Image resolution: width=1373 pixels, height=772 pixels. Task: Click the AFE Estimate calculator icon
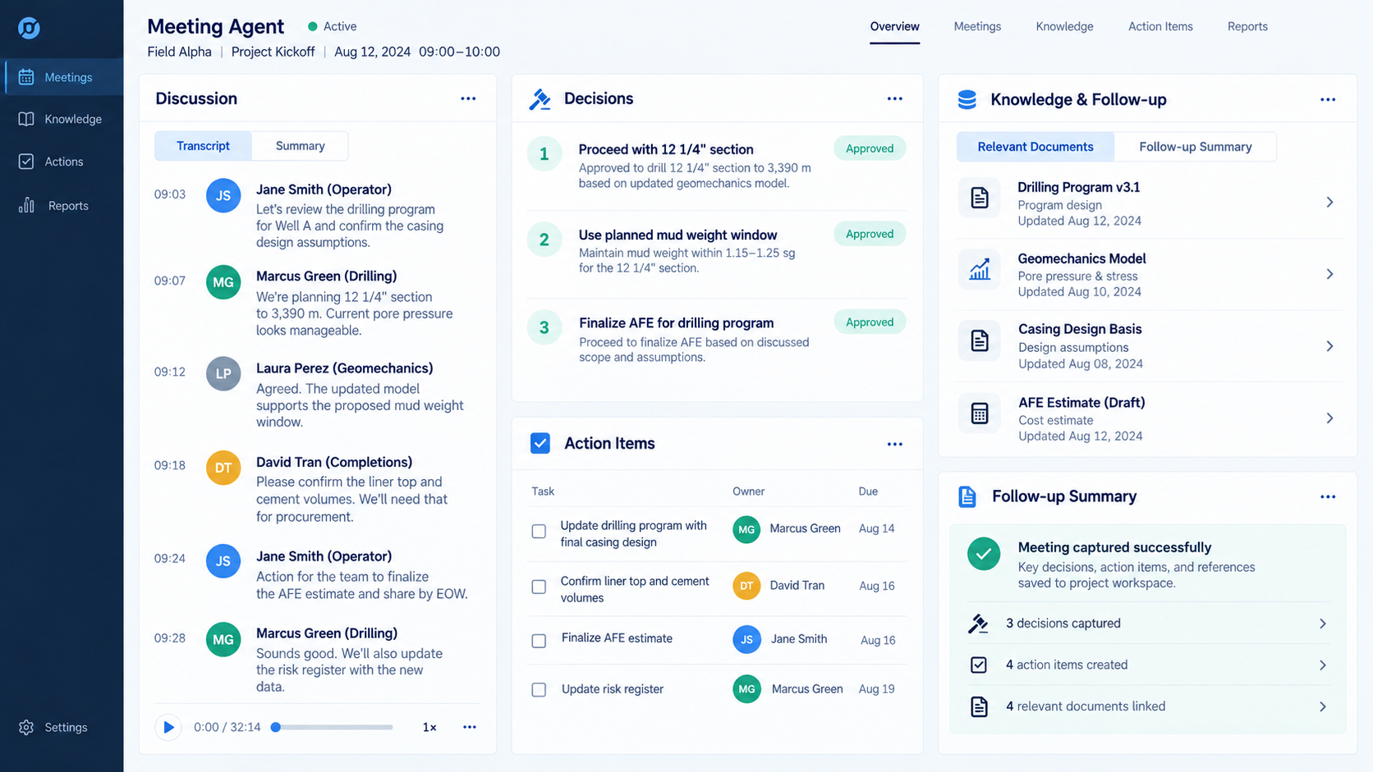coord(980,413)
